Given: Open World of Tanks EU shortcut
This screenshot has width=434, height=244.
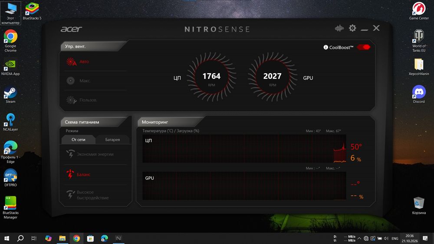Looking at the screenshot, I should coord(419,41).
